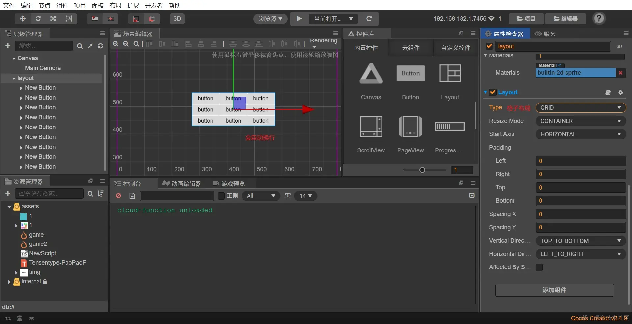
Task: Zoom out of the scene editor
Action: pos(126,44)
